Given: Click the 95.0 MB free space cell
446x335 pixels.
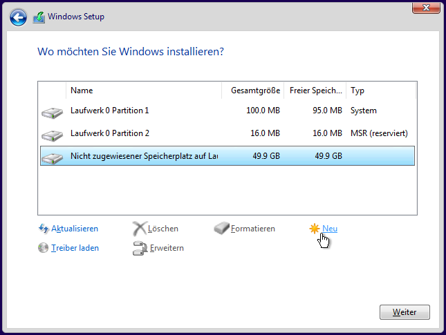Looking at the screenshot, I should [327, 111].
